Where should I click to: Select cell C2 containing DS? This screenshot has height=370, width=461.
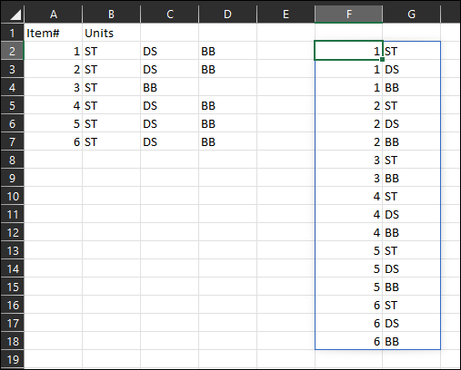click(169, 51)
